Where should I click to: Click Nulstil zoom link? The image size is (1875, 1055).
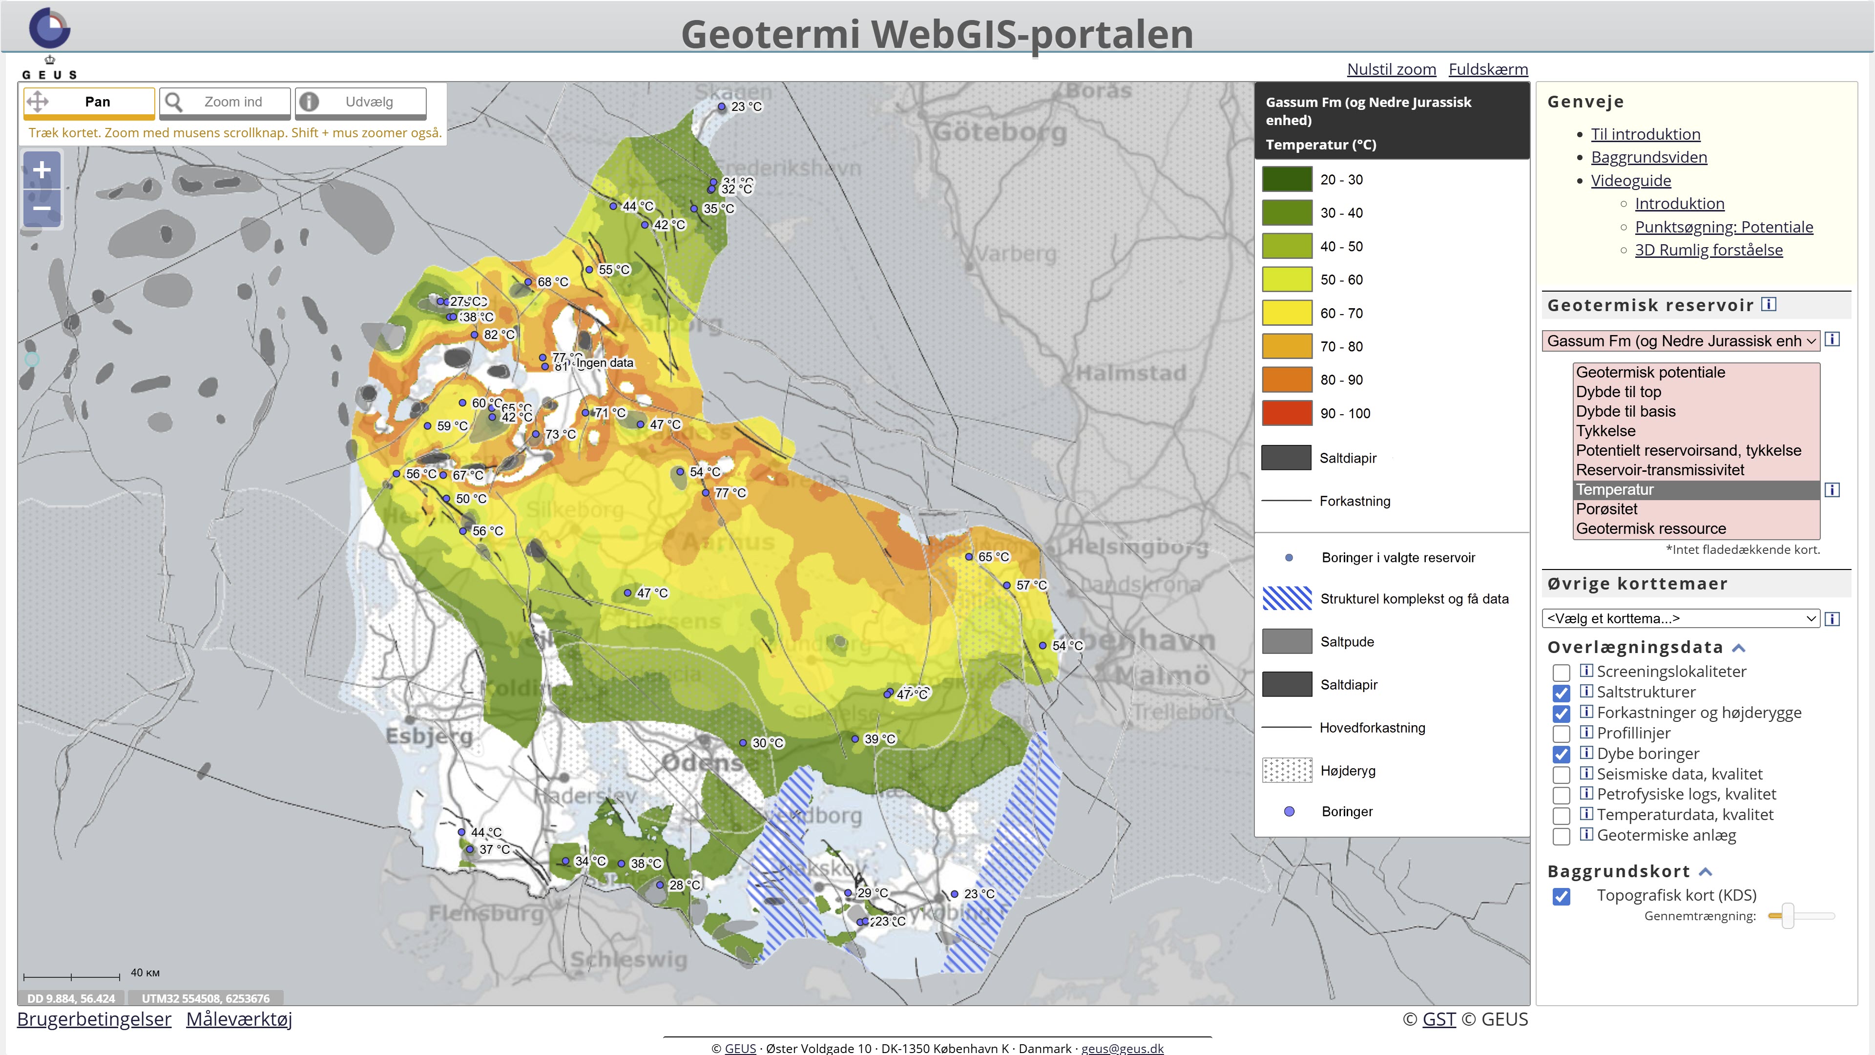tap(1391, 69)
